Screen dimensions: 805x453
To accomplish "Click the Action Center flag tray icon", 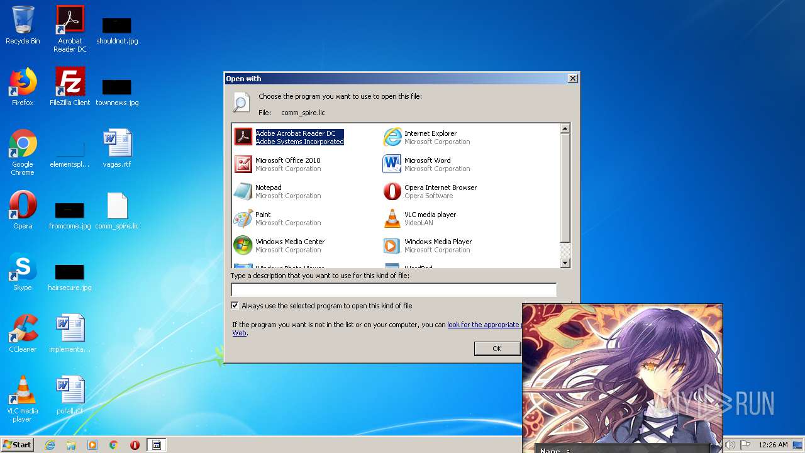I will pyautogui.click(x=744, y=445).
